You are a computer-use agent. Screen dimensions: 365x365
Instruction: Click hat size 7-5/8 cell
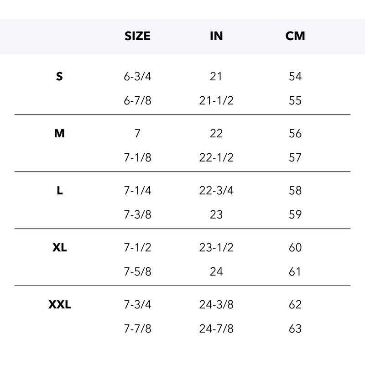137,272
